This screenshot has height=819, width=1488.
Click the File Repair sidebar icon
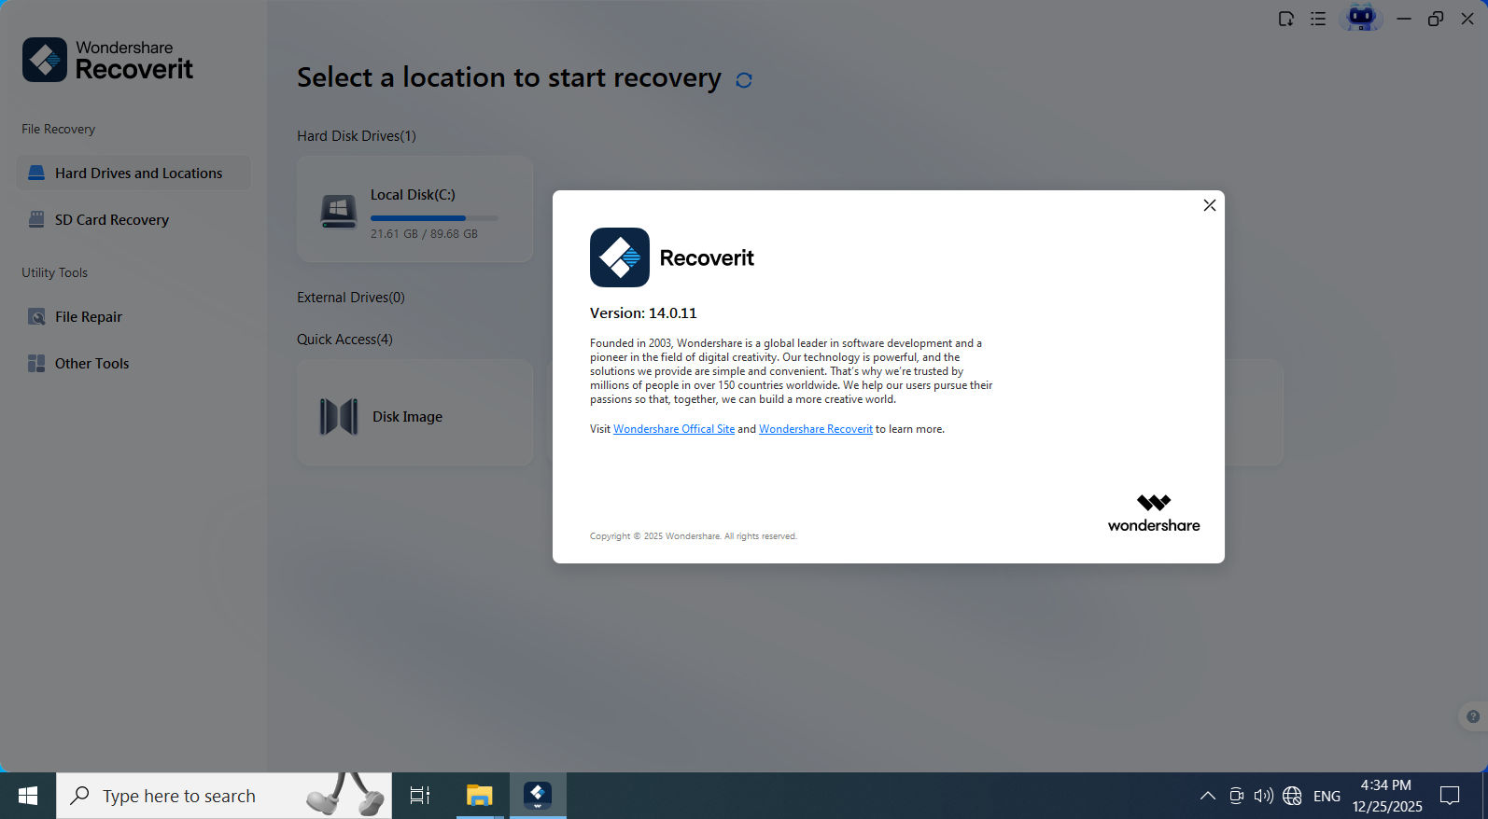[36, 317]
